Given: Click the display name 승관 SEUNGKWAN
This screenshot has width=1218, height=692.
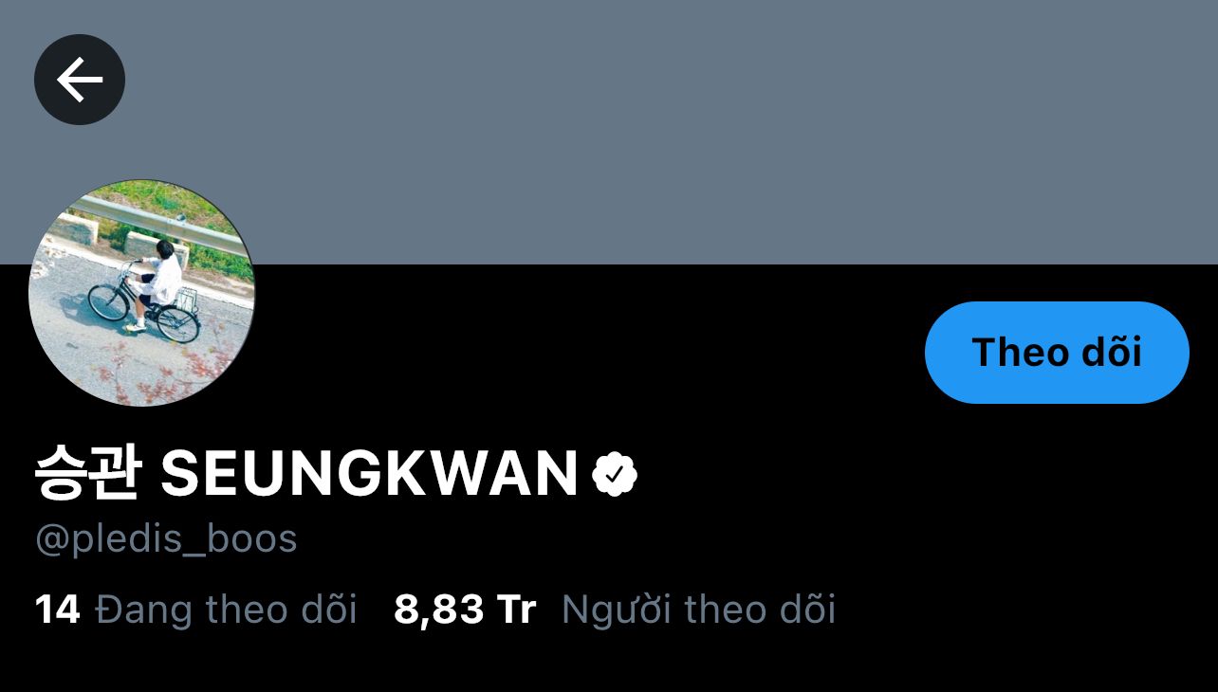Looking at the screenshot, I should pos(306,474).
